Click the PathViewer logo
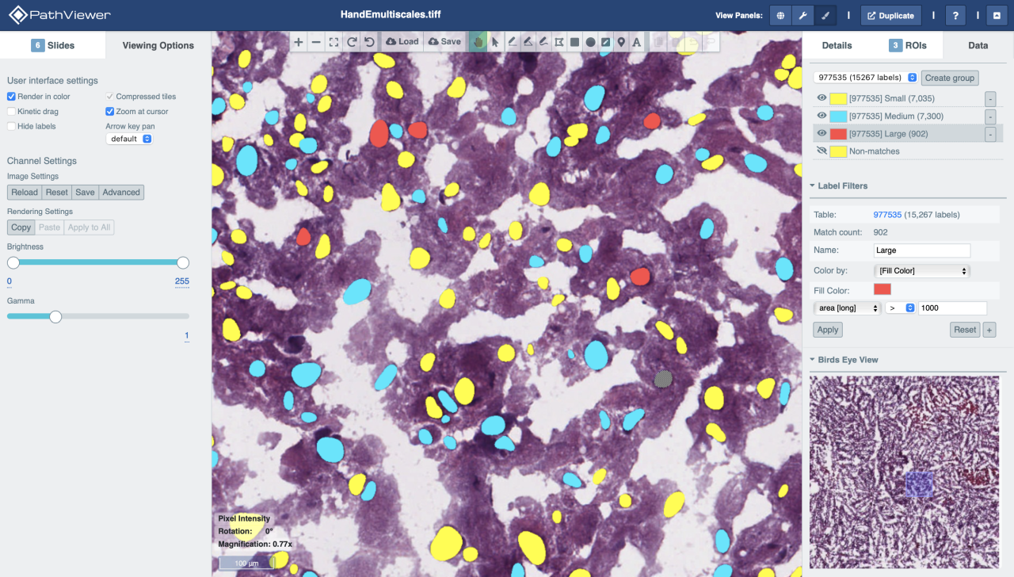 pyautogui.click(x=59, y=15)
